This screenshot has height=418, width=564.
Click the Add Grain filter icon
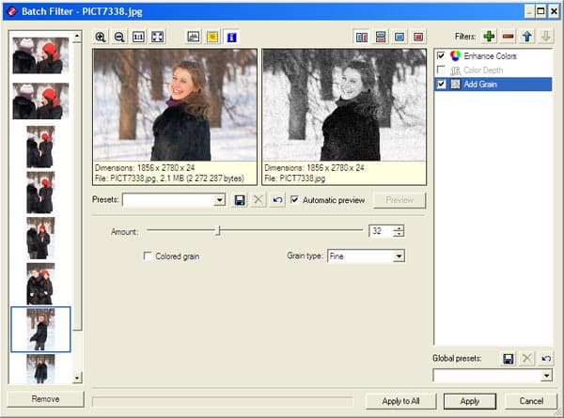click(455, 85)
